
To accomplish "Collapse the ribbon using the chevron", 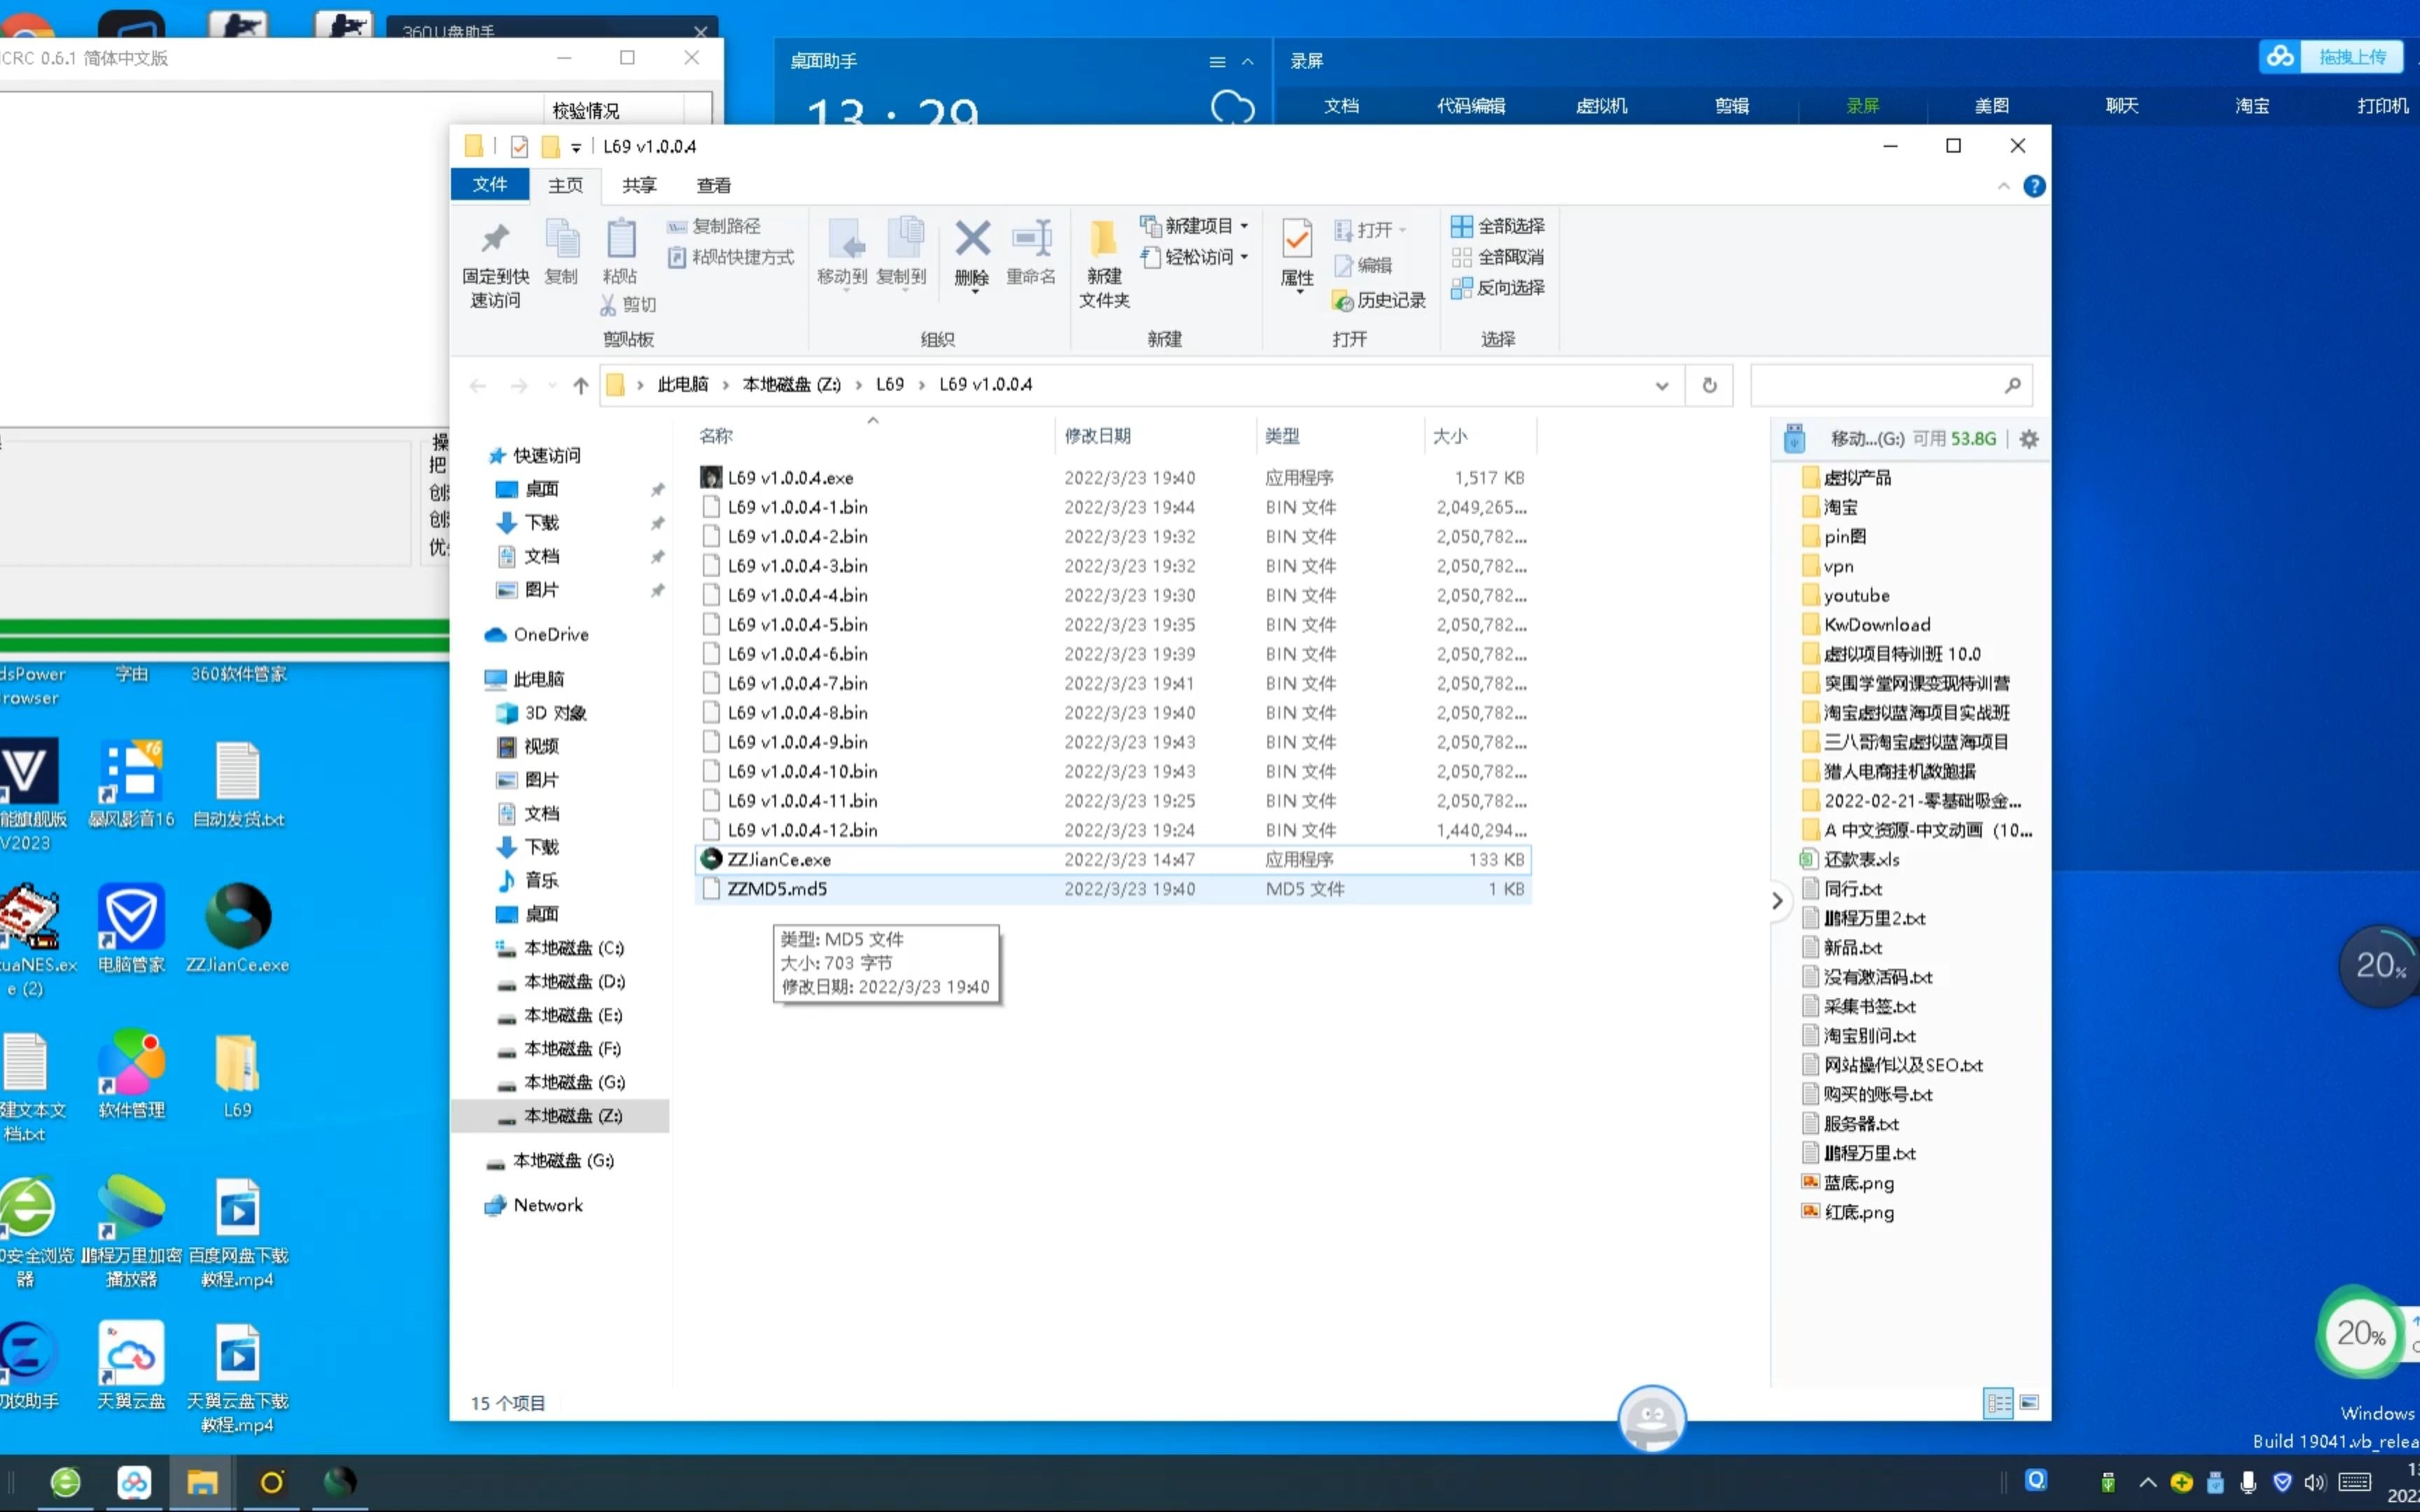I will (2003, 186).
